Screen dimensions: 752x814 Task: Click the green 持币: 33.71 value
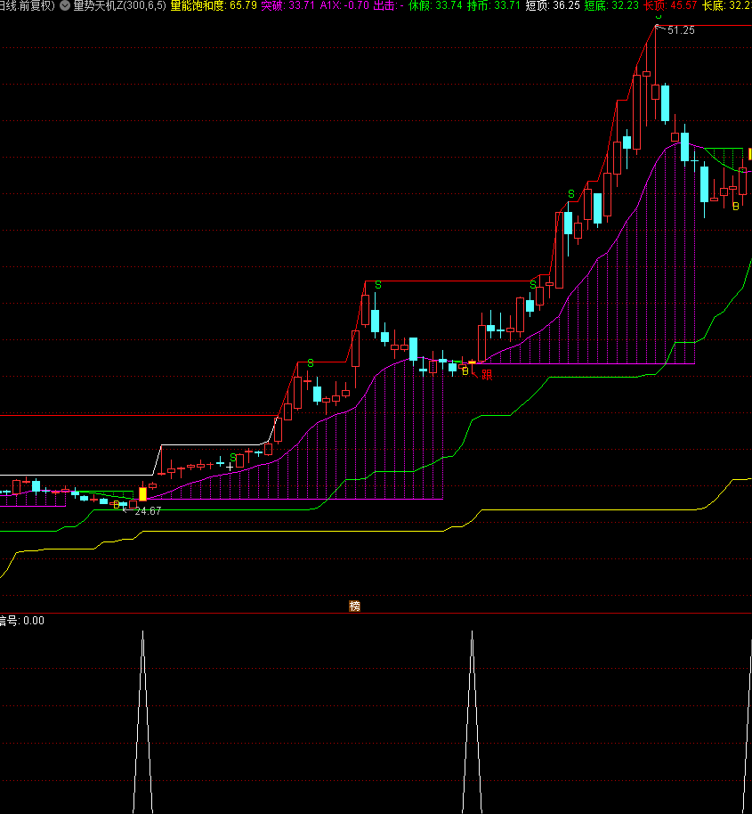(493, 5)
